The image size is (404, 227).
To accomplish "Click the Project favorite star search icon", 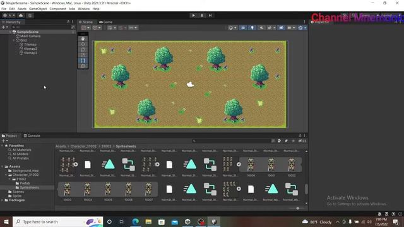I will [293, 141].
